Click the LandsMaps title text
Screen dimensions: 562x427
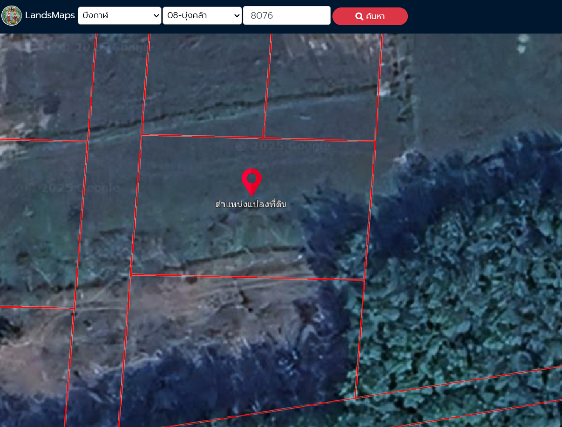[50, 15]
